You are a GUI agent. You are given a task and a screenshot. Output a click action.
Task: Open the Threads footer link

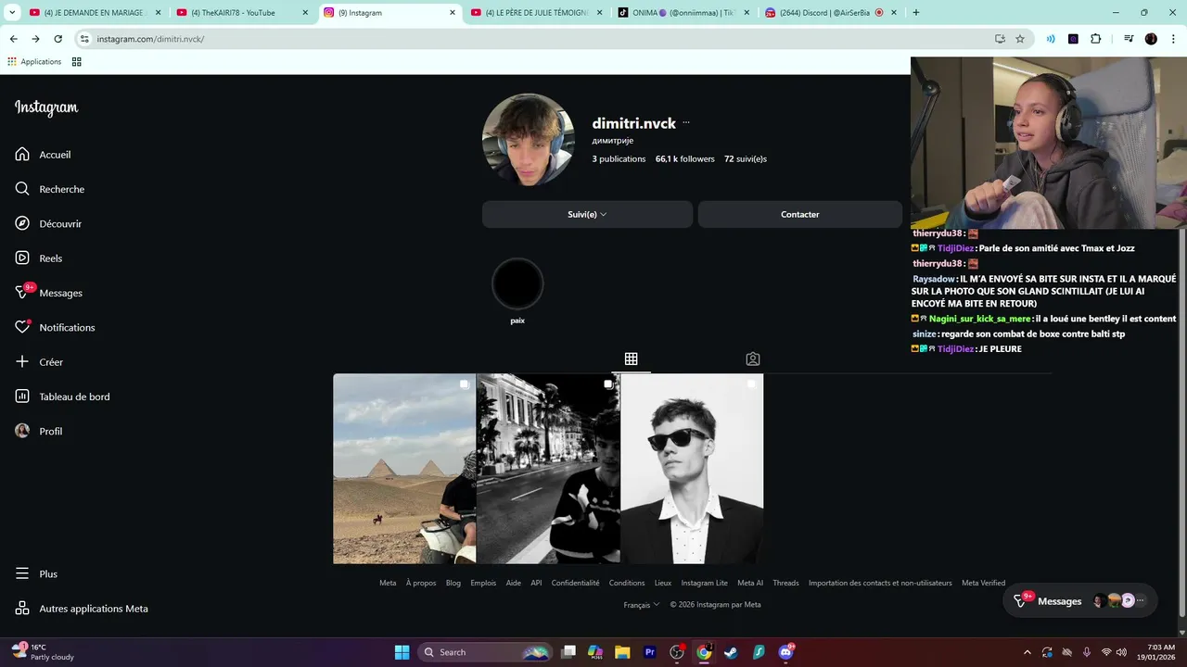785,583
